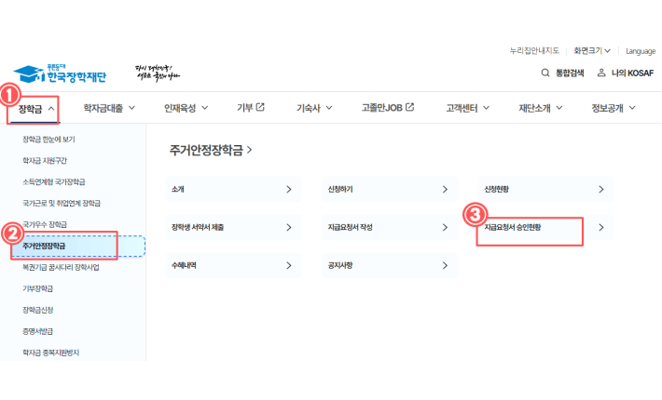The image size is (662, 400).
Task: Click the arrow icon on 신청현황 card
Action: (601, 190)
